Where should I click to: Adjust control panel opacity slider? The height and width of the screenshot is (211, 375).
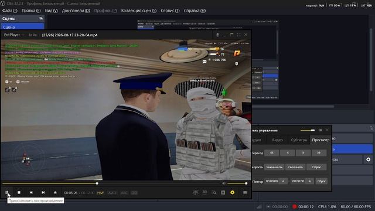point(308,130)
